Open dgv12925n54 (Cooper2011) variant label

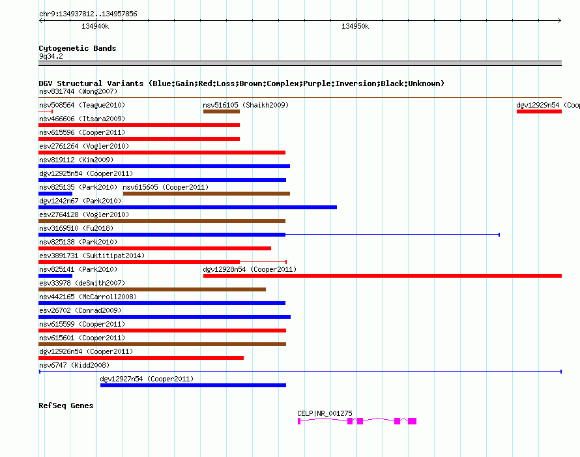tap(86, 173)
